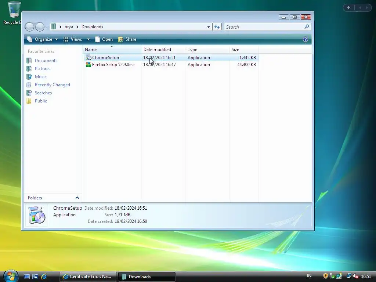Open Documents favorite link
The image size is (376, 282).
46,61
